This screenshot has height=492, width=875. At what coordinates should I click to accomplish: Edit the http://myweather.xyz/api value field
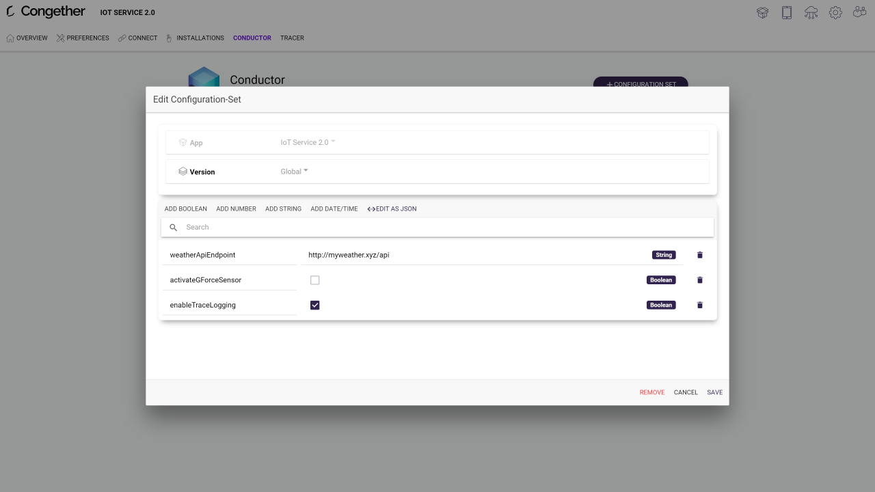tap(492, 255)
